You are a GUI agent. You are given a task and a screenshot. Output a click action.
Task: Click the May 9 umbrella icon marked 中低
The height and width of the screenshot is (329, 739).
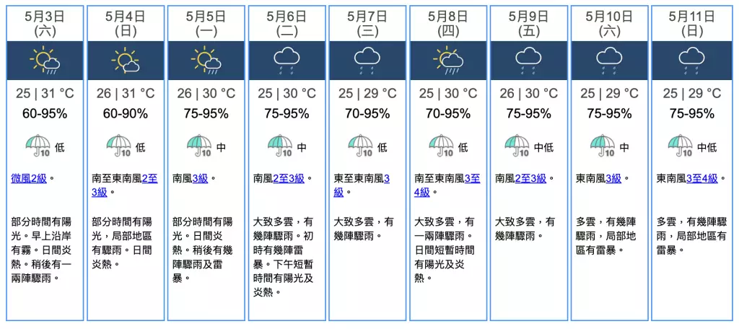[x=517, y=146]
